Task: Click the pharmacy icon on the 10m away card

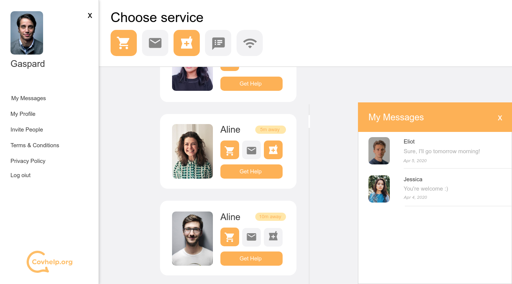Action: pyautogui.click(x=273, y=237)
